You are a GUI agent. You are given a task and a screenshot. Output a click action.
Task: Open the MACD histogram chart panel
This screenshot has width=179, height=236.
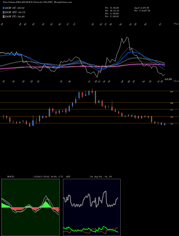point(30,207)
